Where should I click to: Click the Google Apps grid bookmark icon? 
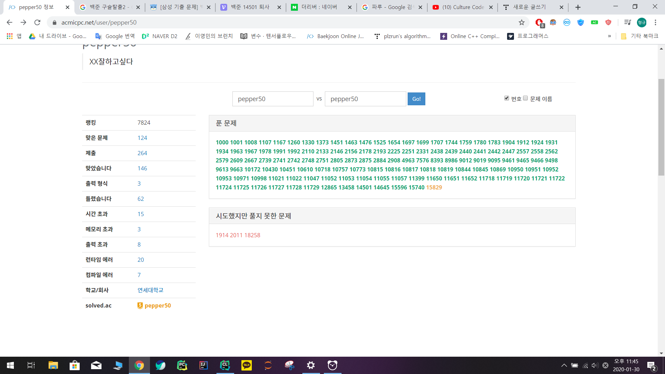pos(10,36)
